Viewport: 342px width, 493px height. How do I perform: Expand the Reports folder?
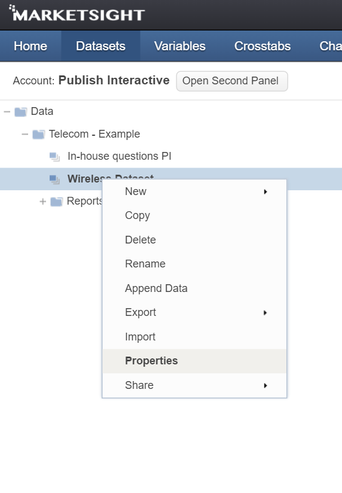(x=43, y=202)
